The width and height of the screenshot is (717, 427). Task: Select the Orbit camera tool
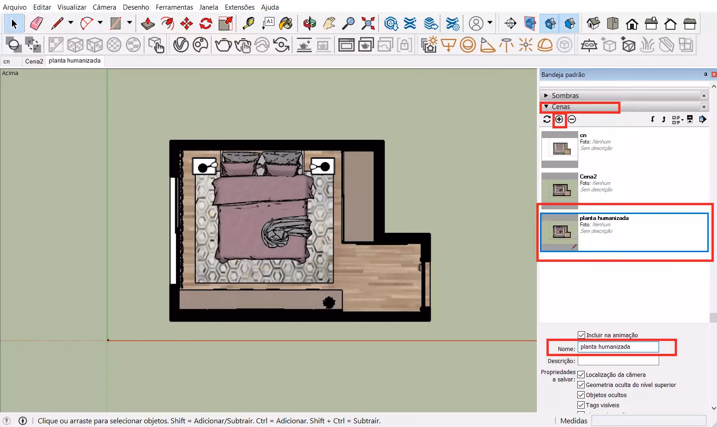point(310,23)
